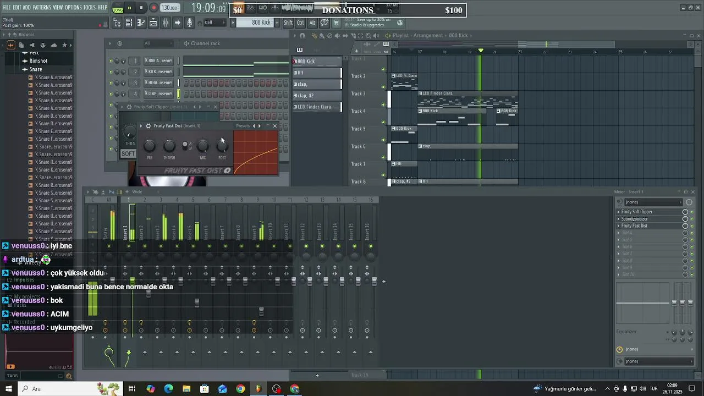Open Mixer input (none) dropdown at top
704x396 pixels.
pyautogui.click(x=653, y=202)
